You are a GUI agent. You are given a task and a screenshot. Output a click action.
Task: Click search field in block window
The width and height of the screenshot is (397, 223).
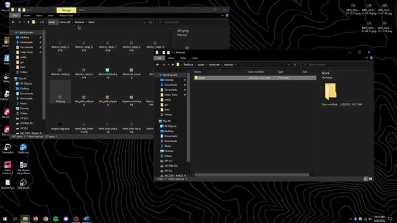tap(192, 22)
